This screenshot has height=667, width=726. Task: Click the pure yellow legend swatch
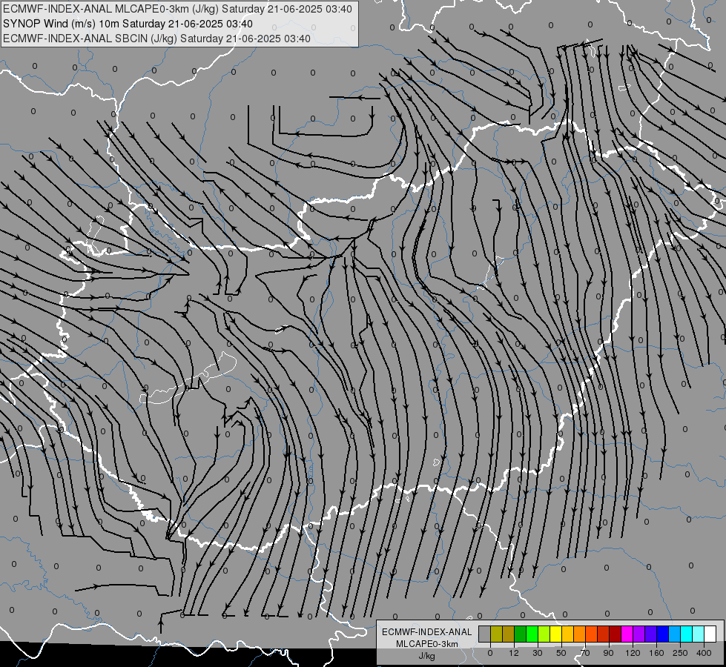(x=556, y=634)
